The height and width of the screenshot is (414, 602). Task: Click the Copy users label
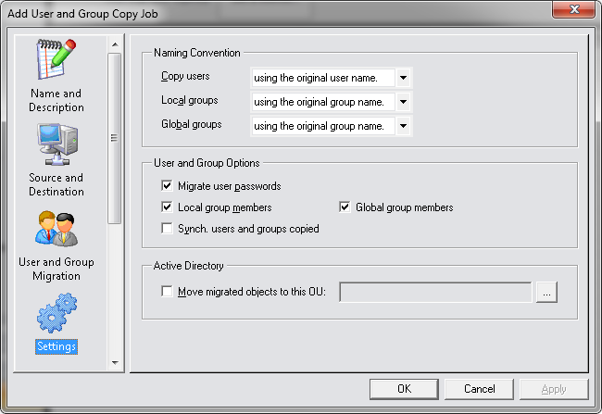tap(185, 76)
